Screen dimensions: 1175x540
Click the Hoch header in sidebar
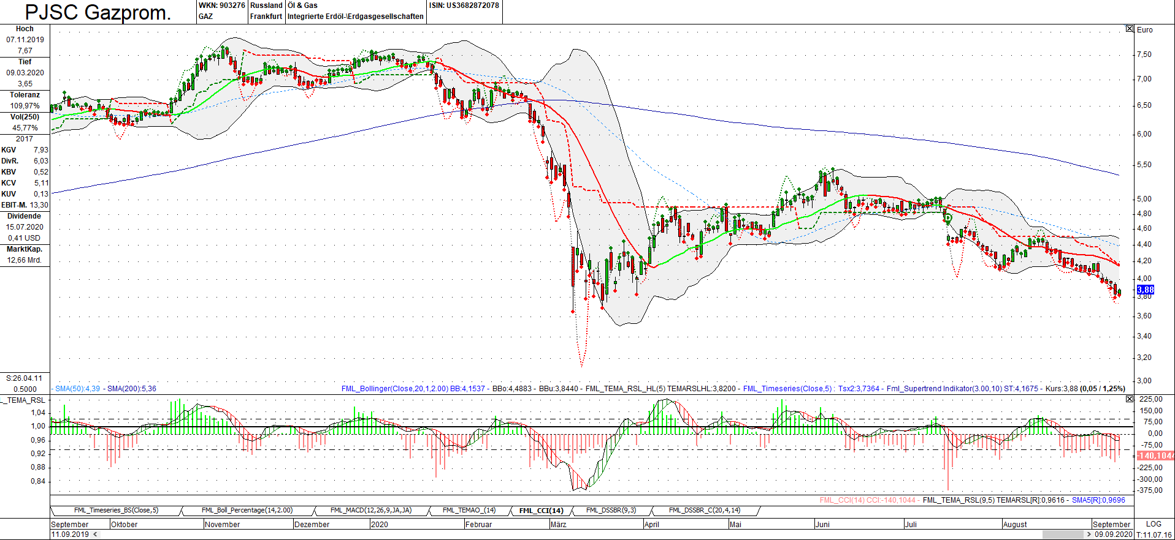[x=25, y=29]
